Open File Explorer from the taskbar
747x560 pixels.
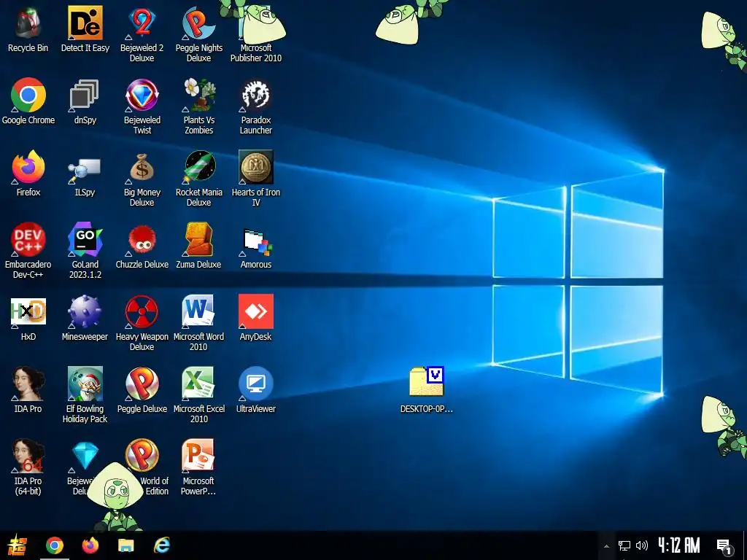[x=125, y=545]
